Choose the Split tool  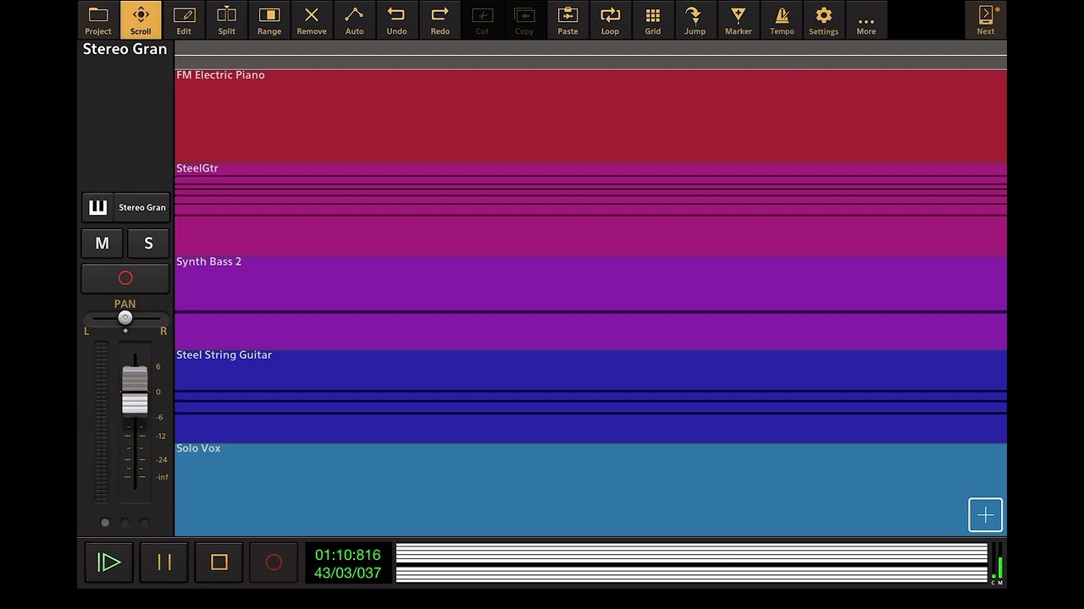click(226, 20)
